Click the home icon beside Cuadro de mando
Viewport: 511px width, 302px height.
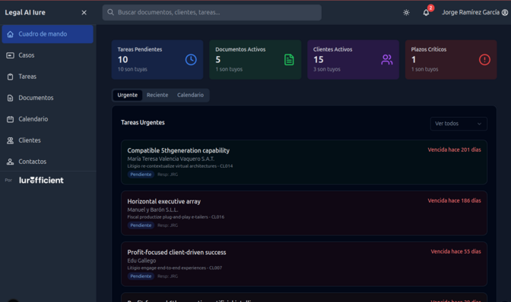click(x=10, y=34)
